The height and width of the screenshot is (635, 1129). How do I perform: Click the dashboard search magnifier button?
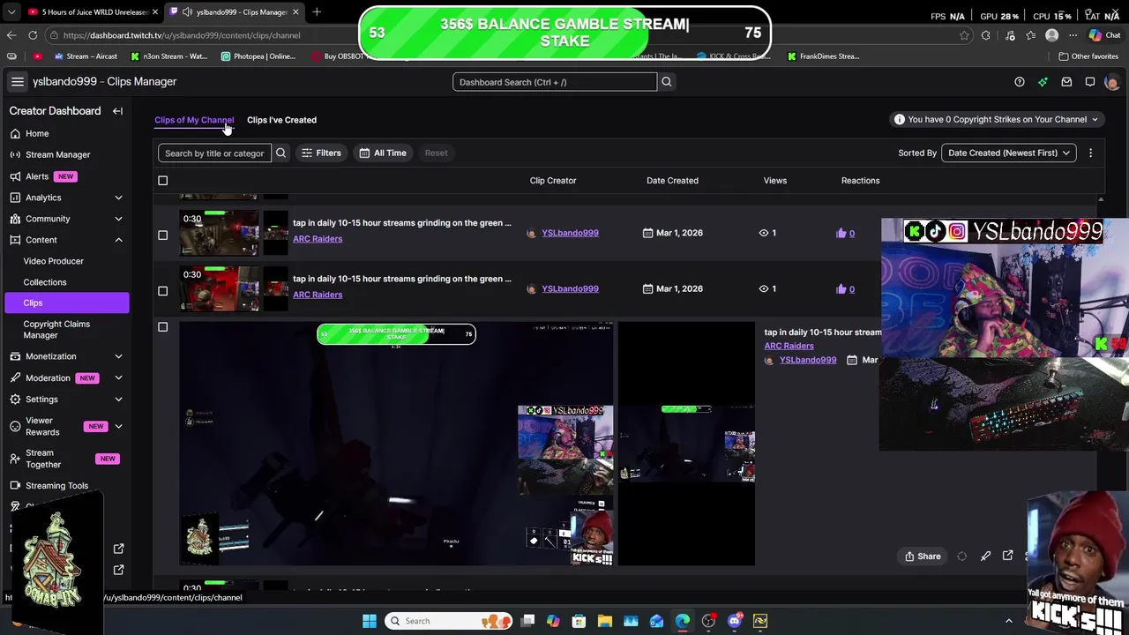[667, 82]
